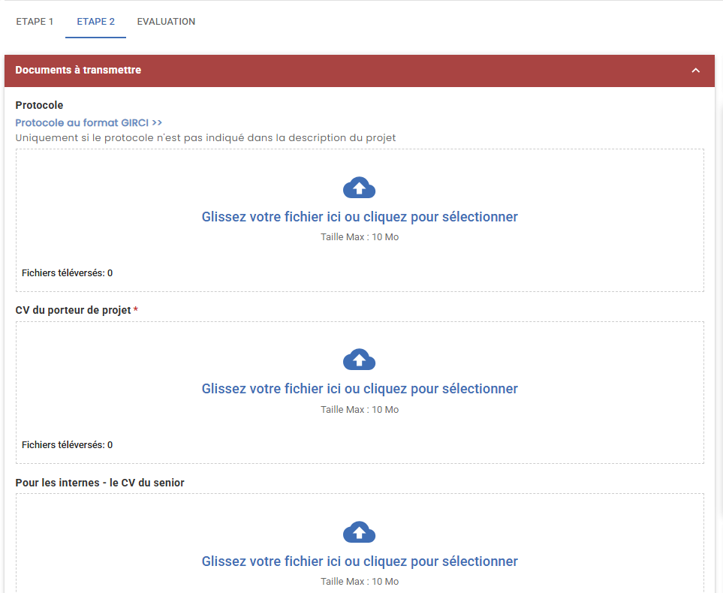Collapse the Documents à transmettre chevron
This screenshot has height=593, width=723.
click(695, 71)
